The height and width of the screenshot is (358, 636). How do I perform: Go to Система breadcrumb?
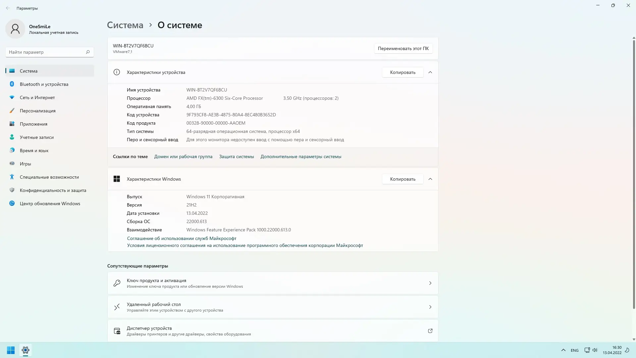click(125, 25)
